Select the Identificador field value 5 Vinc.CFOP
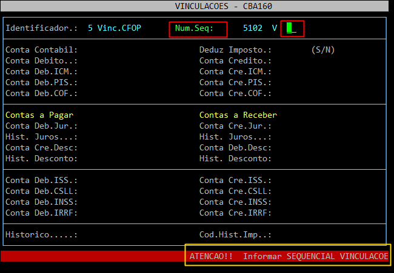 (115, 28)
